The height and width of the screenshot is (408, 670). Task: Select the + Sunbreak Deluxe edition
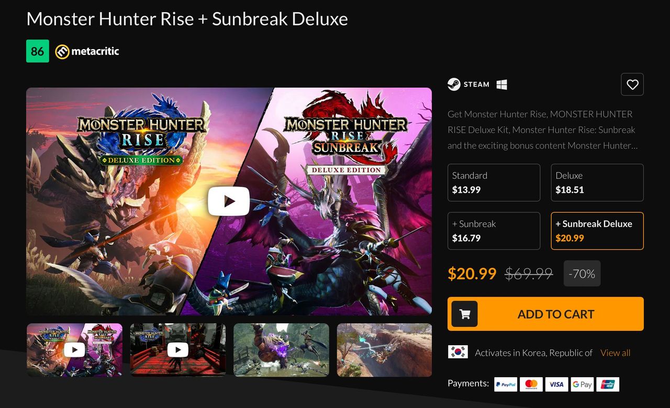(x=597, y=231)
